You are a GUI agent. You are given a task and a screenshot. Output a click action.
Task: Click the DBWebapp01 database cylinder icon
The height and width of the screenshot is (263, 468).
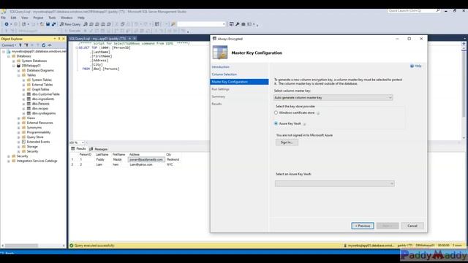pos(18,66)
